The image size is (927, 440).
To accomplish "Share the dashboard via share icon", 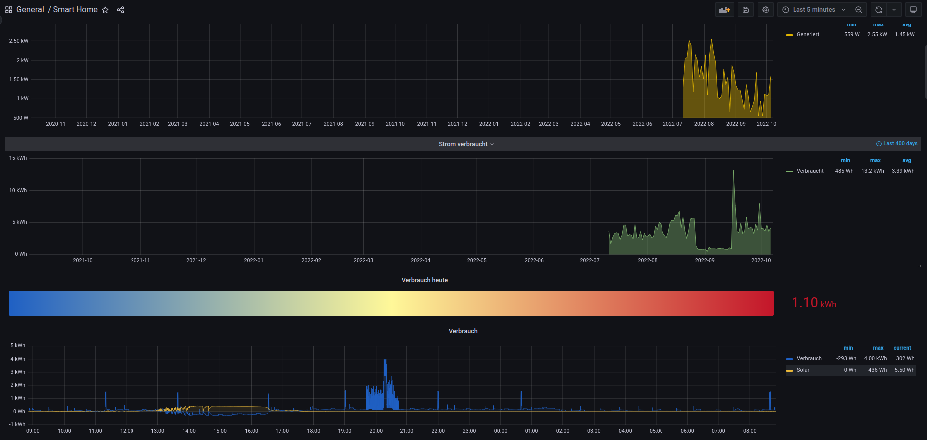I will [x=120, y=10].
